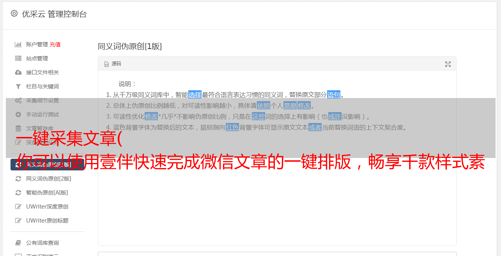The image size is (501, 256).
Task: Click the highlighted word 红色
Action: click(232, 127)
